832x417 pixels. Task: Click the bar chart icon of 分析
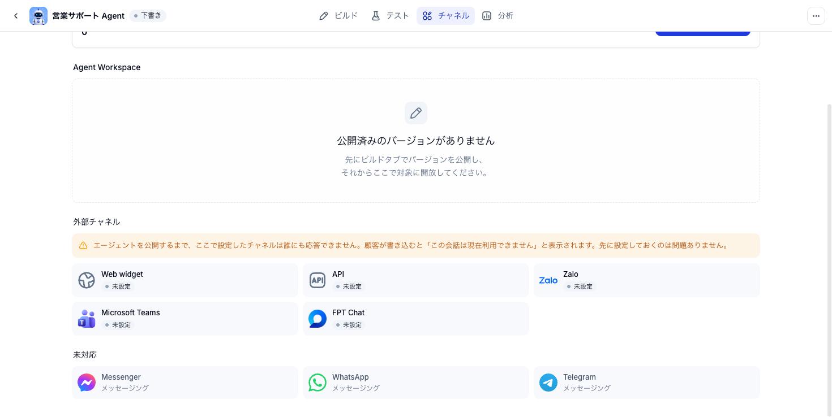487,16
